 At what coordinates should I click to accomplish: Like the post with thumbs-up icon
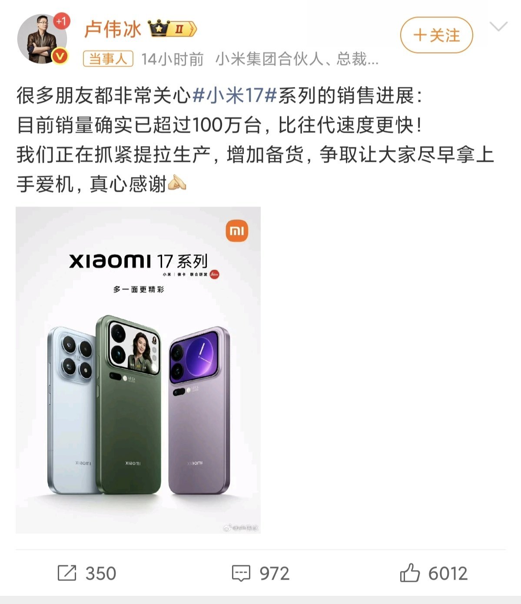pos(410,572)
